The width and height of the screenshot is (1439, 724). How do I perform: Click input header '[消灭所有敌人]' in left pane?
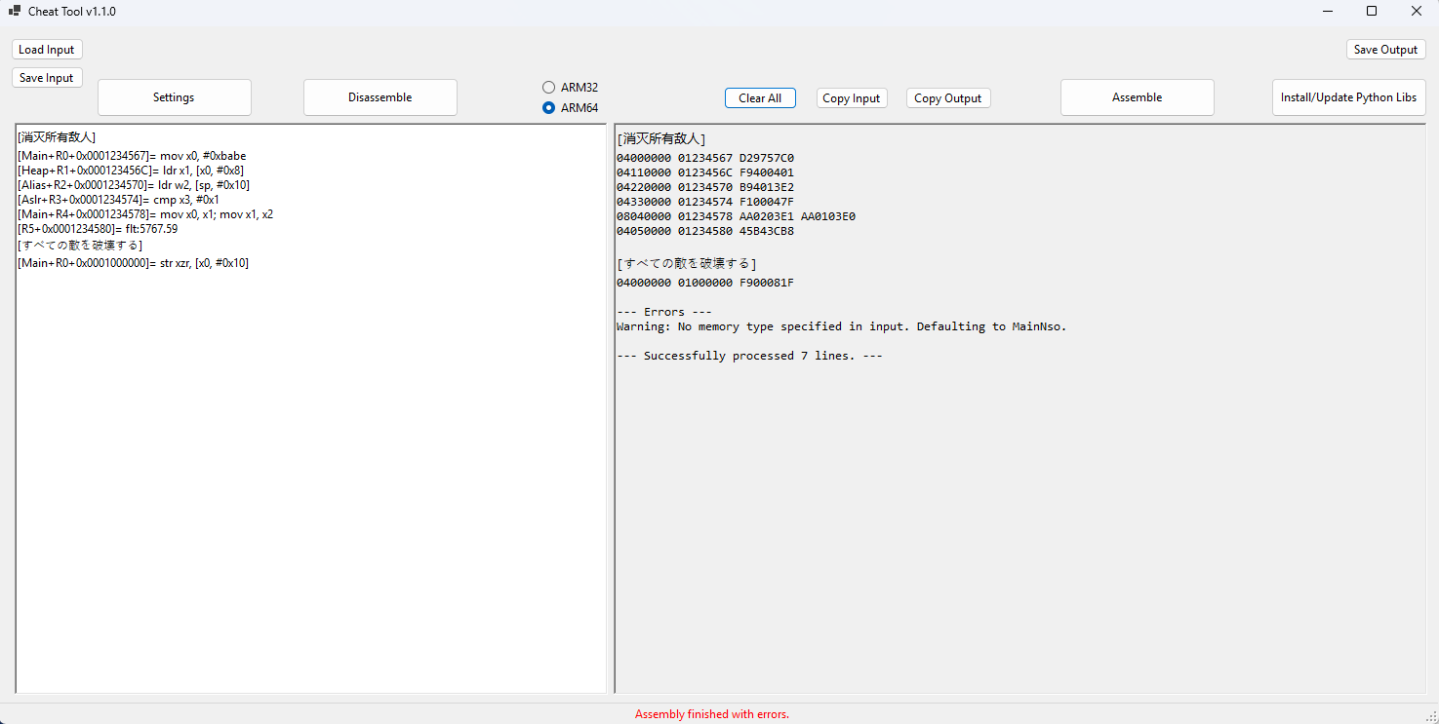pos(57,137)
